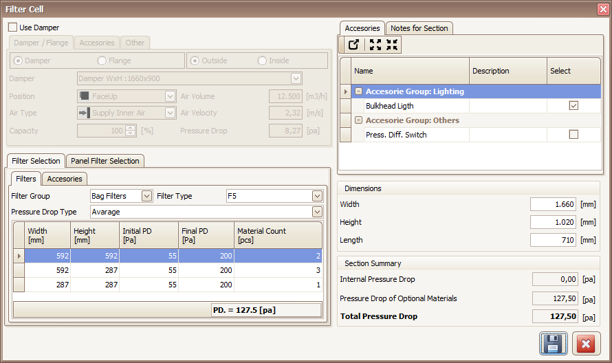Close the Filter Cell window
Image resolution: width=612 pixels, height=363 pixels.
point(603,9)
